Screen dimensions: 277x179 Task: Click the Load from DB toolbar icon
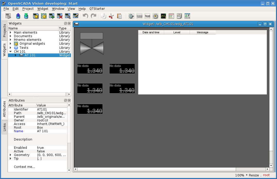18,16
